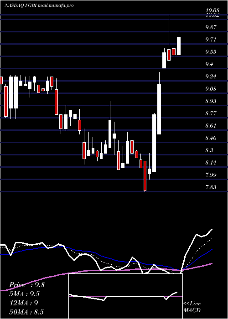The width and height of the screenshot is (228, 319).
Task: Click the 8.46 price axis label
Action: 211,138
